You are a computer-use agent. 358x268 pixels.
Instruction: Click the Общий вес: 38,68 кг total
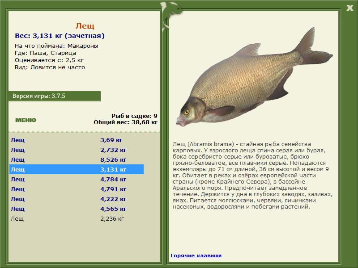126,122
